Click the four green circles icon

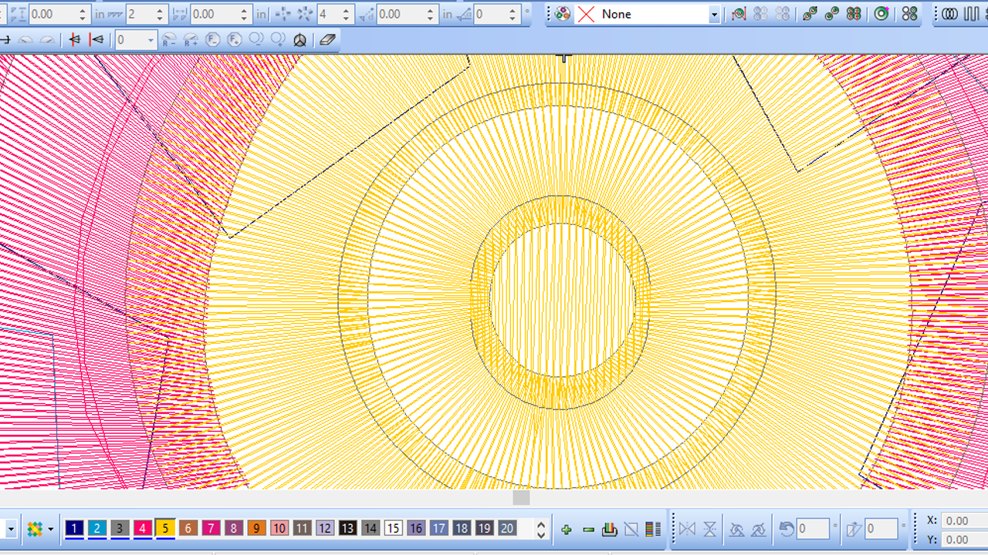pyautogui.click(x=909, y=14)
